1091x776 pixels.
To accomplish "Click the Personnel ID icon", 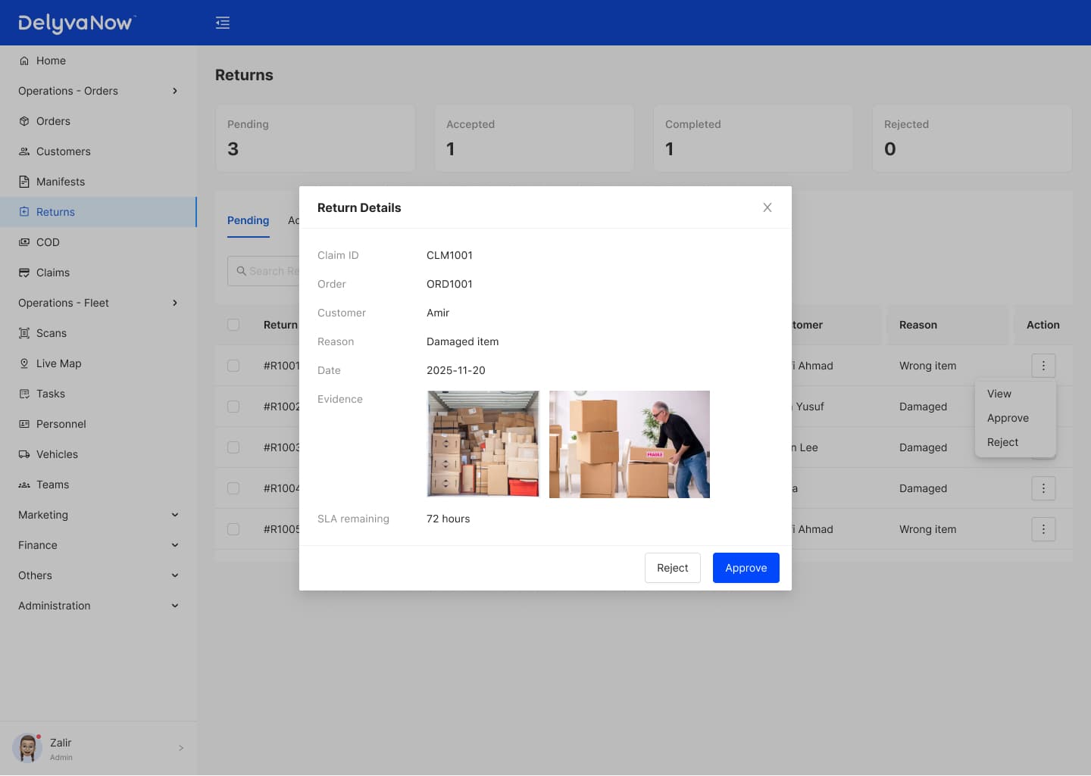I will click(x=24, y=424).
